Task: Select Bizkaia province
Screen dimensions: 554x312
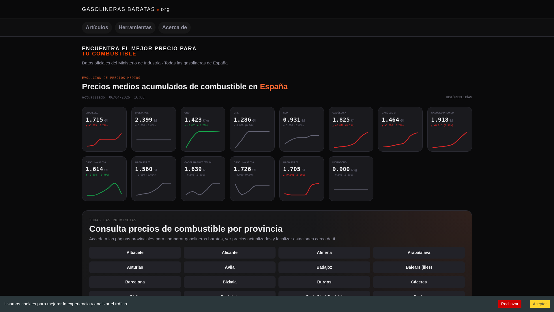Action: (230, 282)
